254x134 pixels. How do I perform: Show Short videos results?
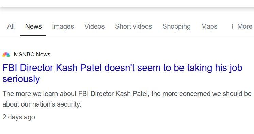[134, 26]
